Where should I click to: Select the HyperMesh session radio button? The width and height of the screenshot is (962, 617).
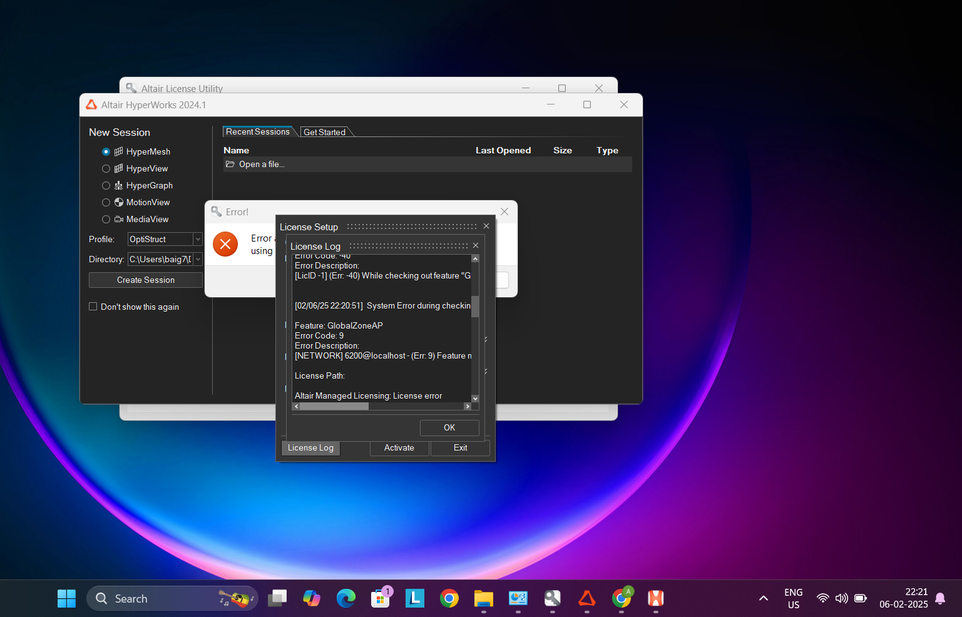pos(106,152)
